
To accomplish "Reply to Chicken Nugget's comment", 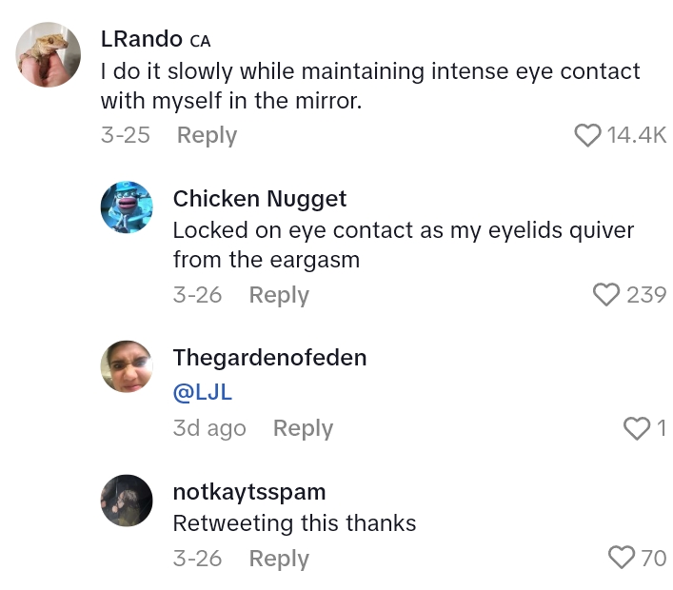I will click(279, 295).
